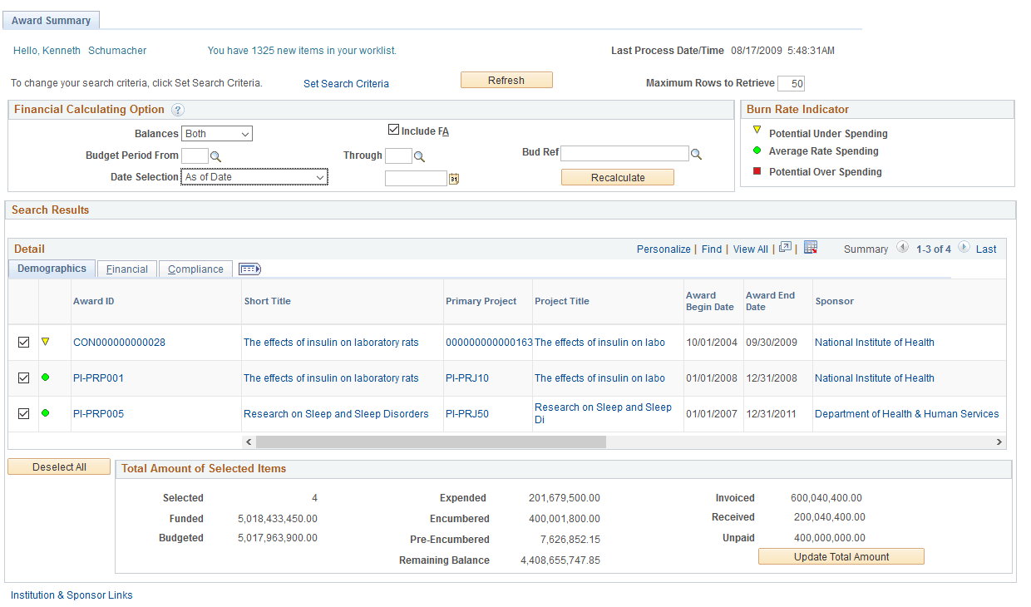Click the Award ID column header
1031x607 pixels.
click(x=94, y=301)
